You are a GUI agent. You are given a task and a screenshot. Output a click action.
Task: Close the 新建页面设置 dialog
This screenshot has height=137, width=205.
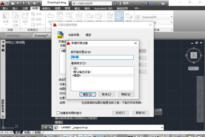pyautogui.click(x=136, y=43)
